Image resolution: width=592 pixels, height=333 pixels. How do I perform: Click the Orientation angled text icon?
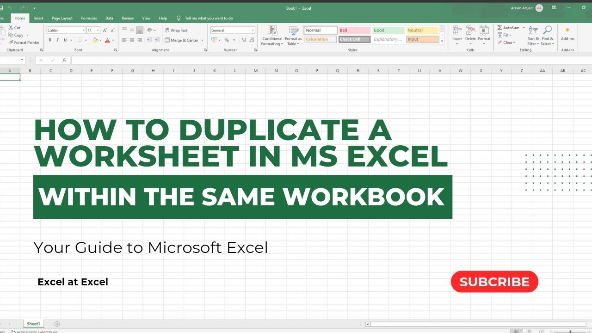pyautogui.click(x=150, y=30)
